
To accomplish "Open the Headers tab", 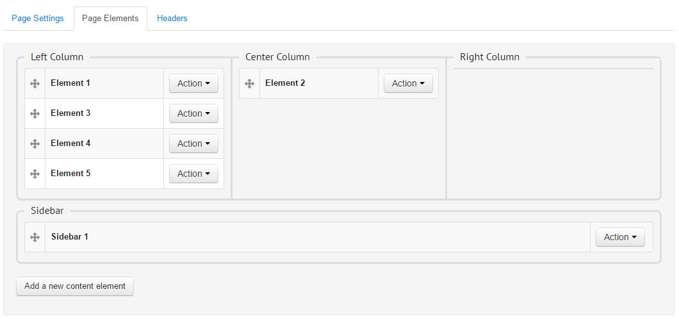I will tap(172, 19).
